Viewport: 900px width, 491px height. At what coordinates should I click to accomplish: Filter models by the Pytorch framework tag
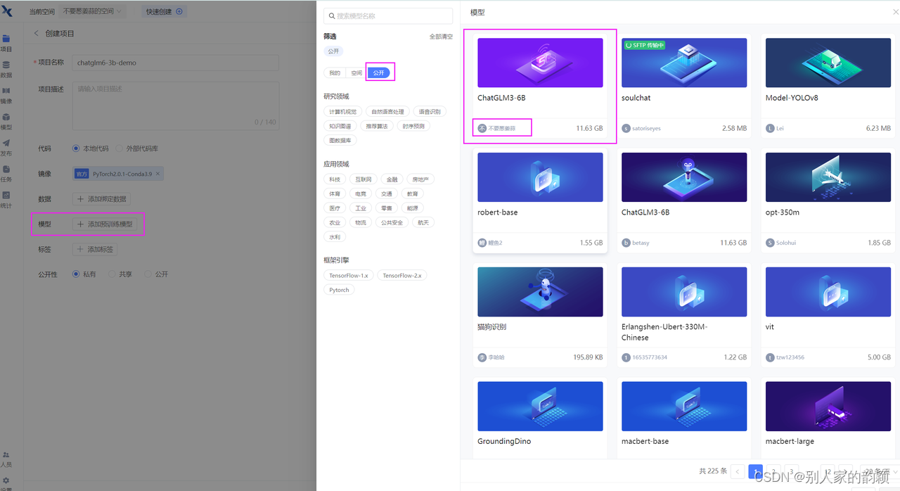click(339, 289)
